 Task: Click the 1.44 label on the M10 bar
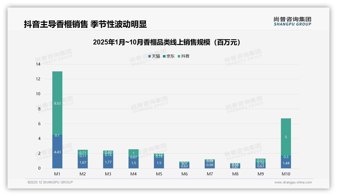[x=286, y=163]
